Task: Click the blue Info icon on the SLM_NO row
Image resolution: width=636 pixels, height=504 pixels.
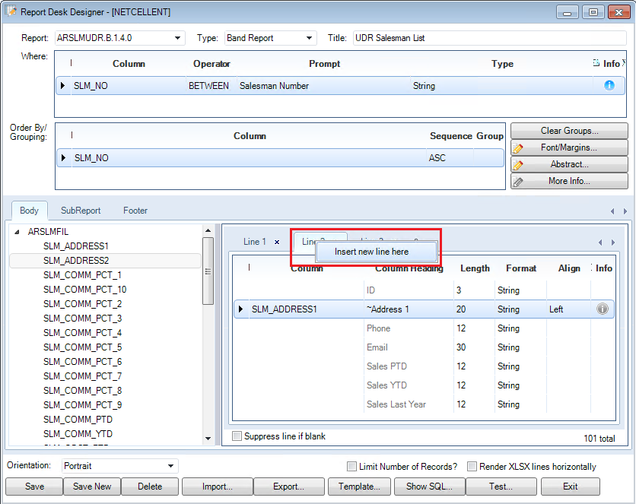Action: pyautogui.click(x=609, y=85)
